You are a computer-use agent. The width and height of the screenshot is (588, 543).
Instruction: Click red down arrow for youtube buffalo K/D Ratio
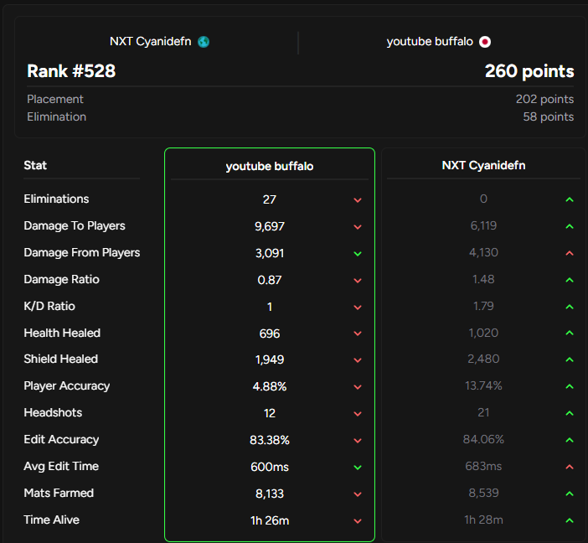[x=358, y=308]
